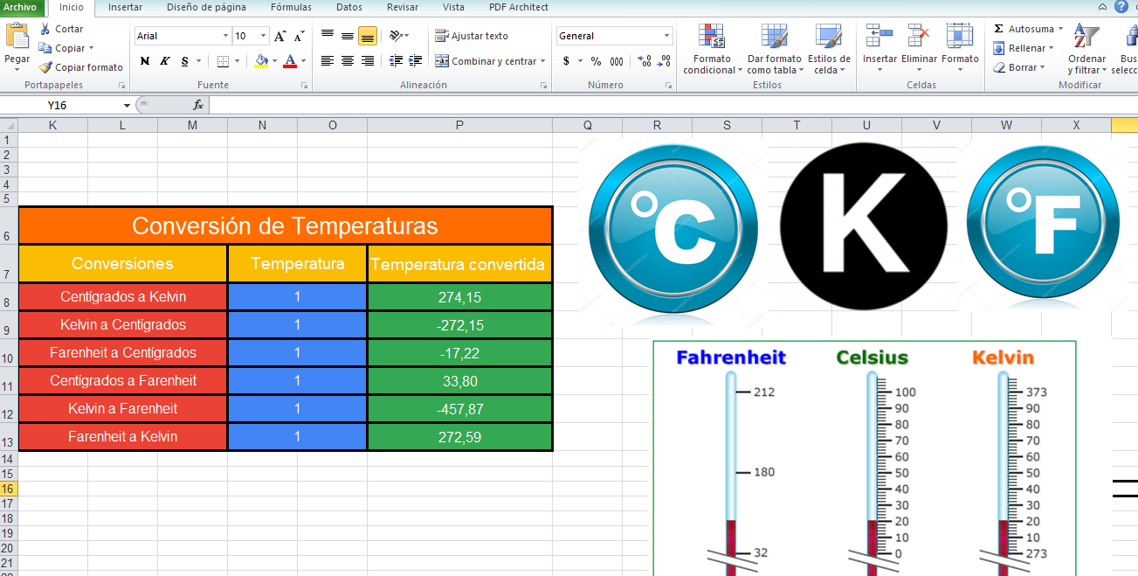
Task: Expand the General number format dropdown
Action: (x=666, y=36)
